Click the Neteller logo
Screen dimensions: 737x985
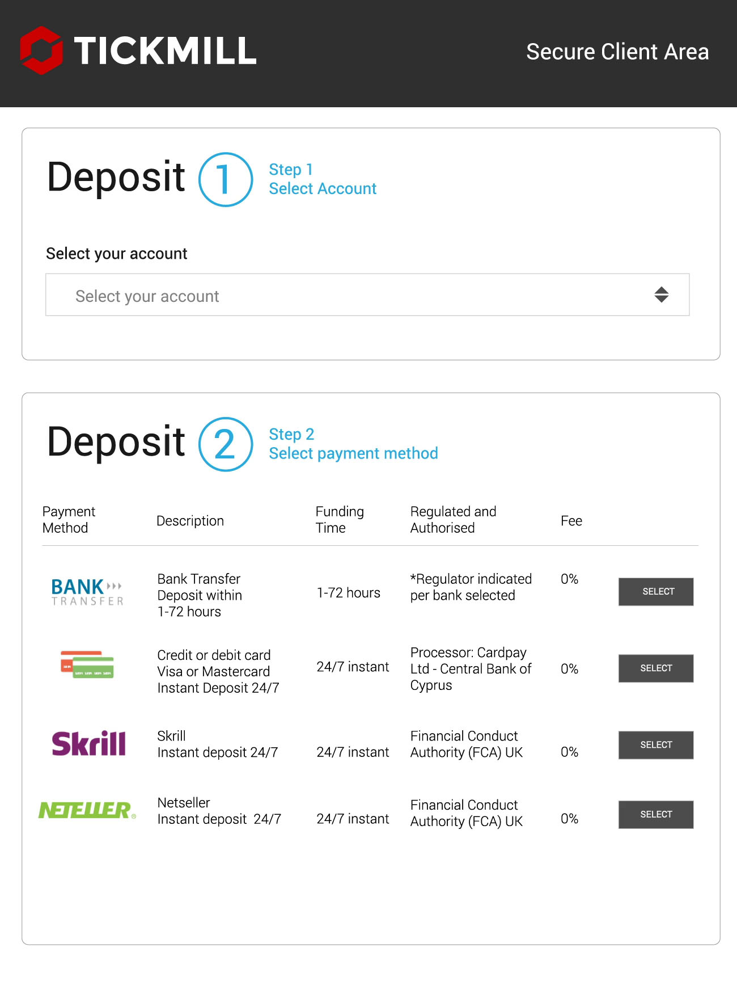[87, 810]
